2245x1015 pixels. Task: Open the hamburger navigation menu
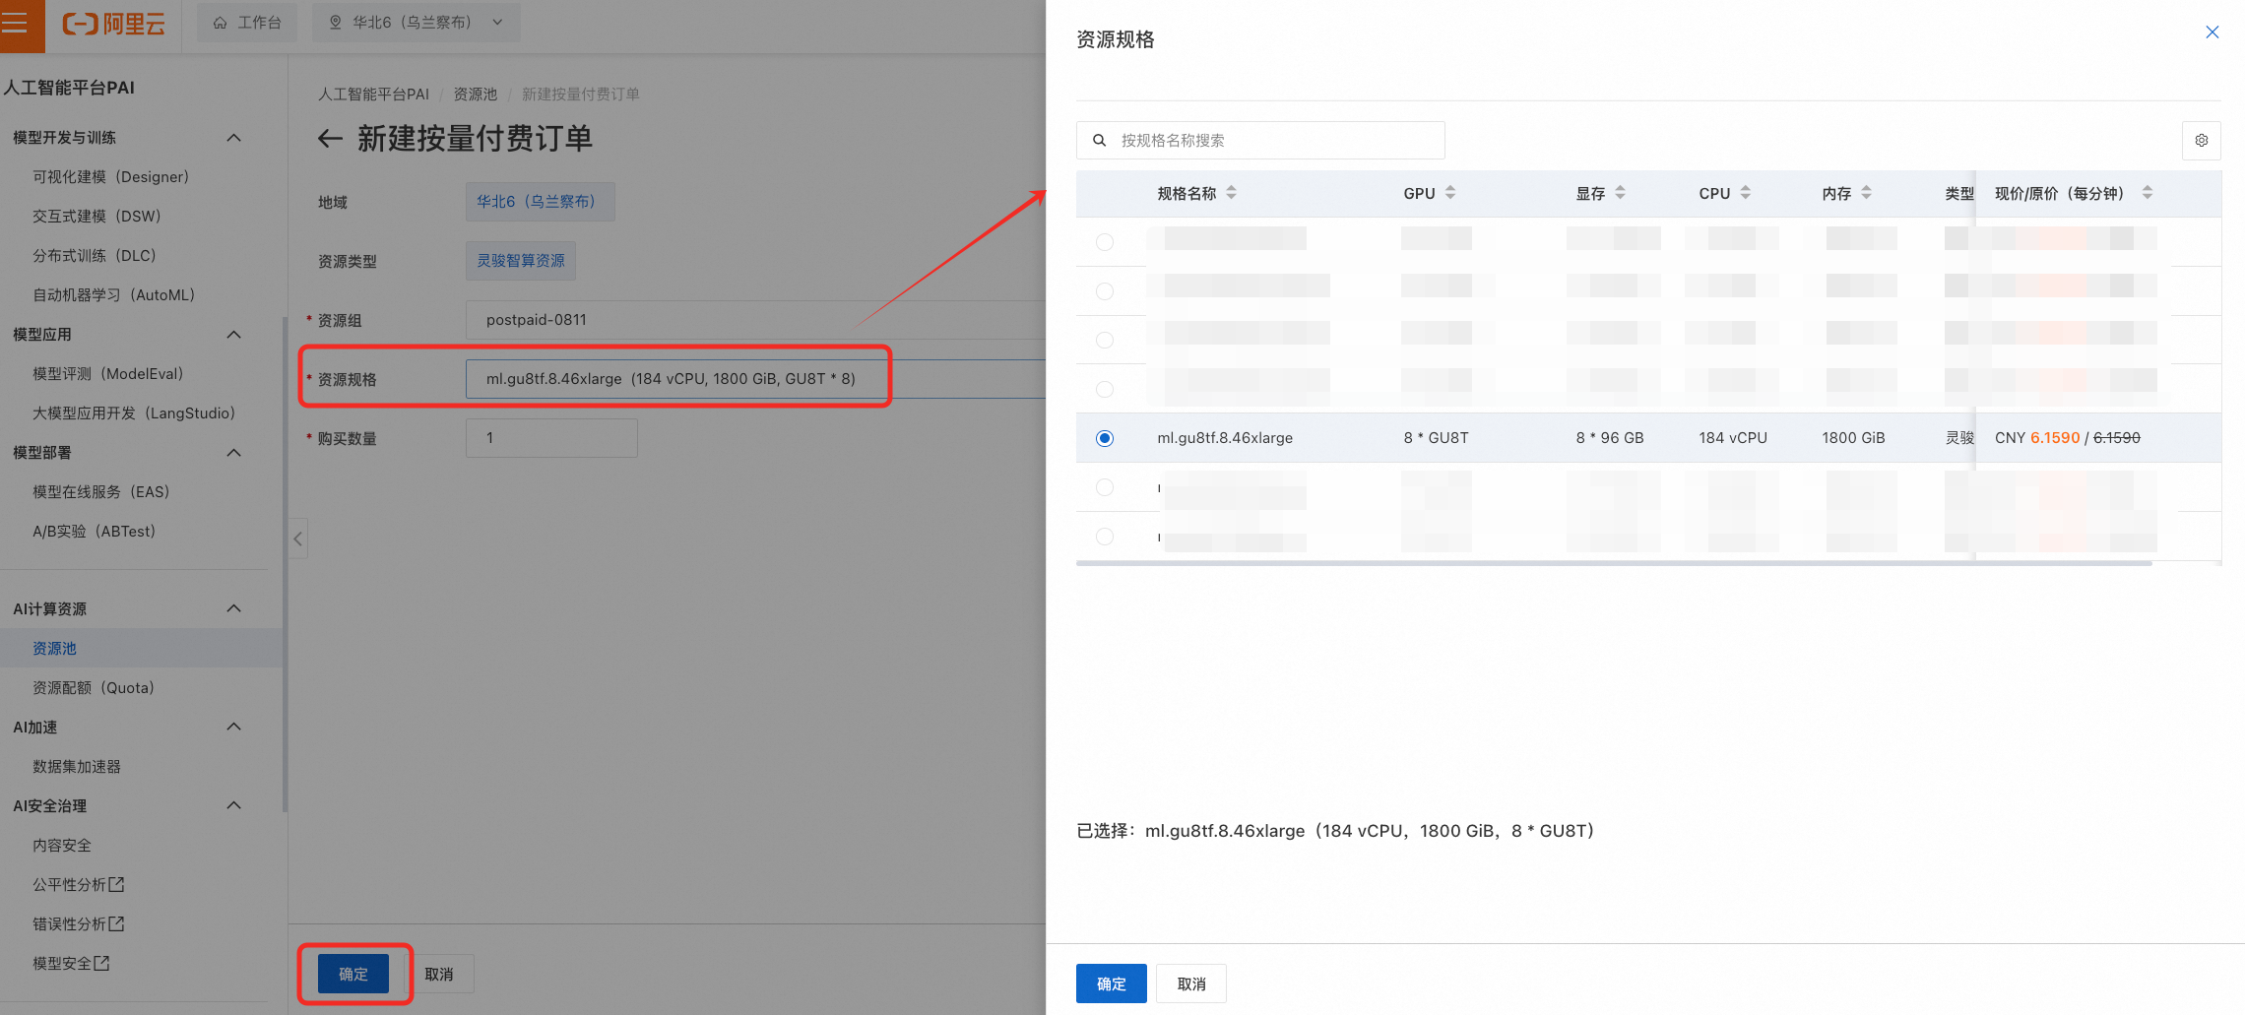point(15,22)
